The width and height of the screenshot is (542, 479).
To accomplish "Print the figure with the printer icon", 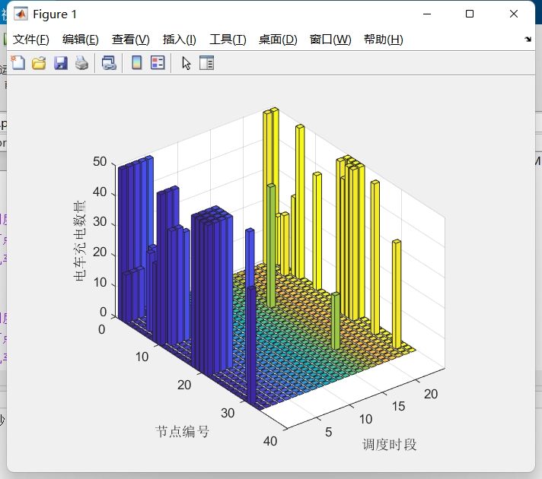I will (x=82, y=63).
